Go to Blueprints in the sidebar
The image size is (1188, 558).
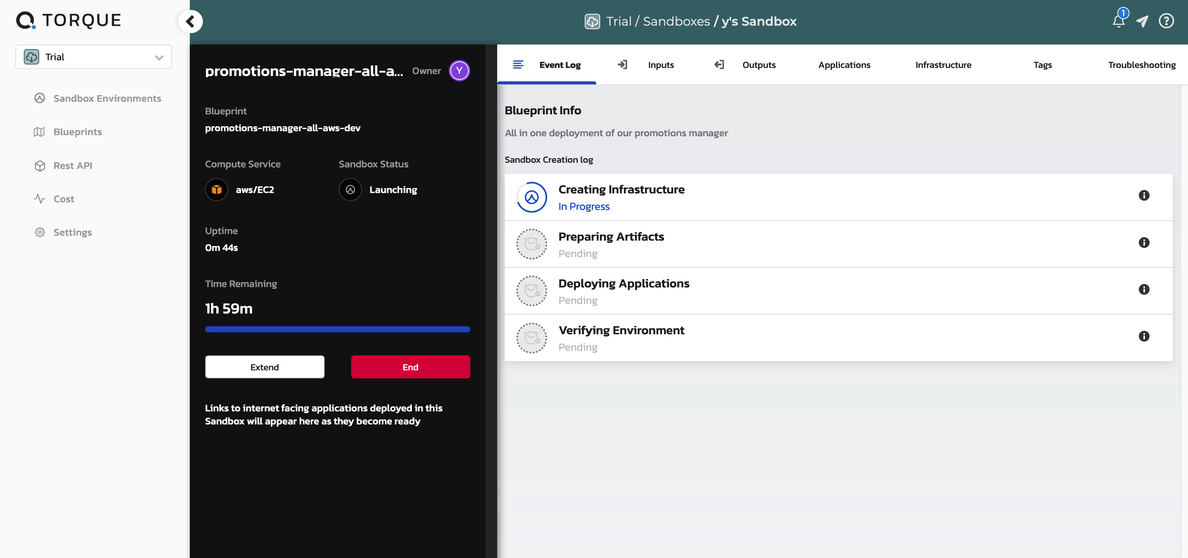[x=78, y=132]
